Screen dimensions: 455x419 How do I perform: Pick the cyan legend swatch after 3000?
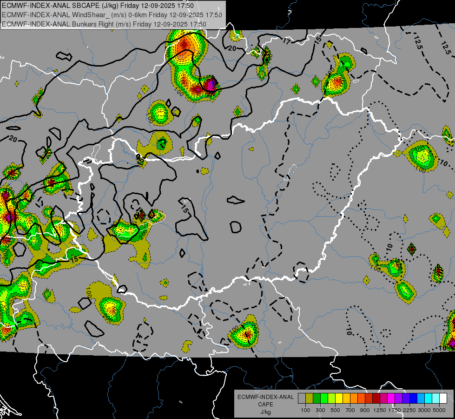429,398
